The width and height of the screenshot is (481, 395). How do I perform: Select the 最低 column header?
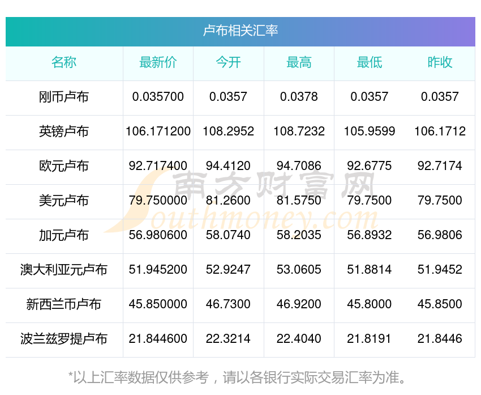click(369, 62)
